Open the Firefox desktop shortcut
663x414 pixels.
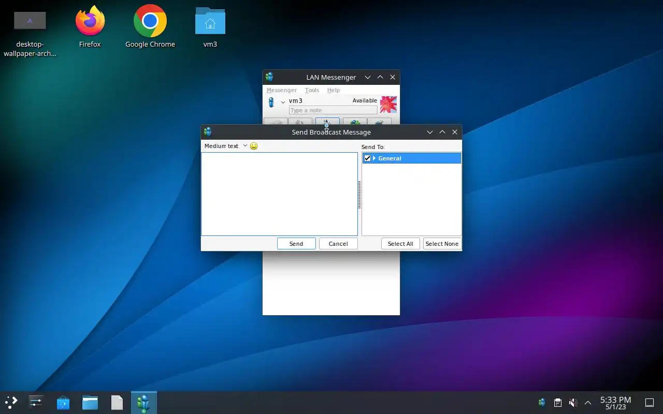point(90,27)
